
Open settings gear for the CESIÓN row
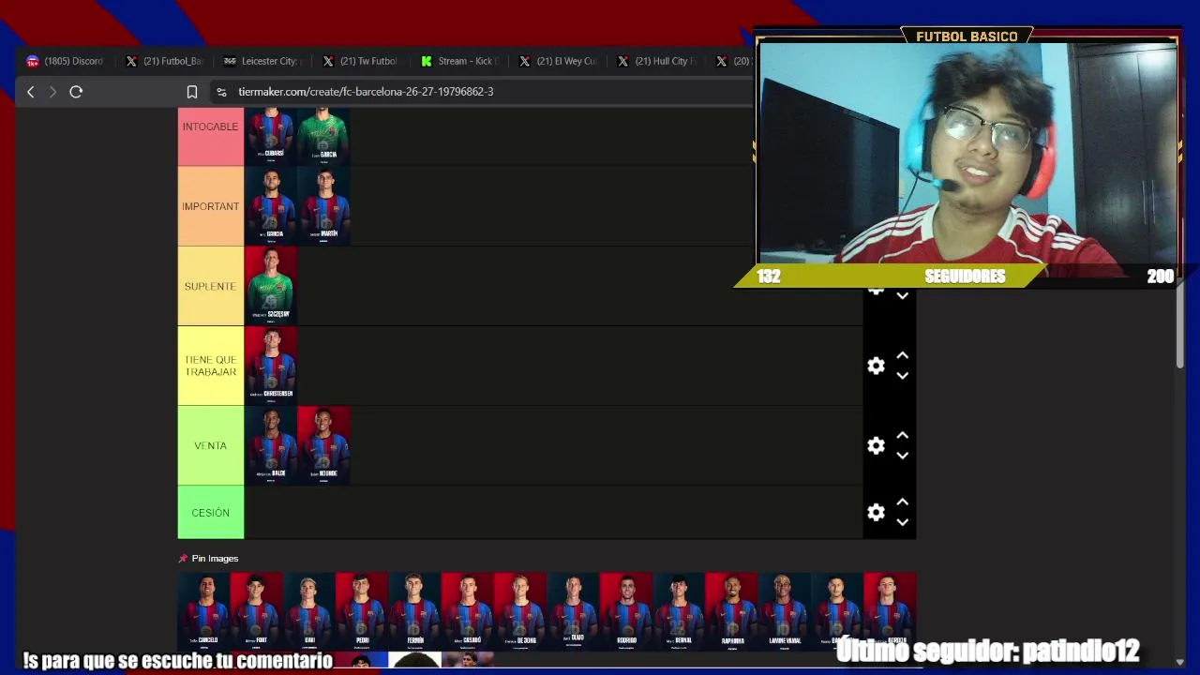click(x=876, y=512)
